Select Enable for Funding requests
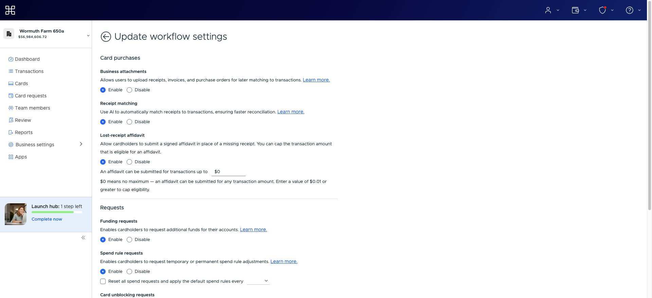Image resolution: width=652 pixels, height=298 pixels. coord(103,240)
